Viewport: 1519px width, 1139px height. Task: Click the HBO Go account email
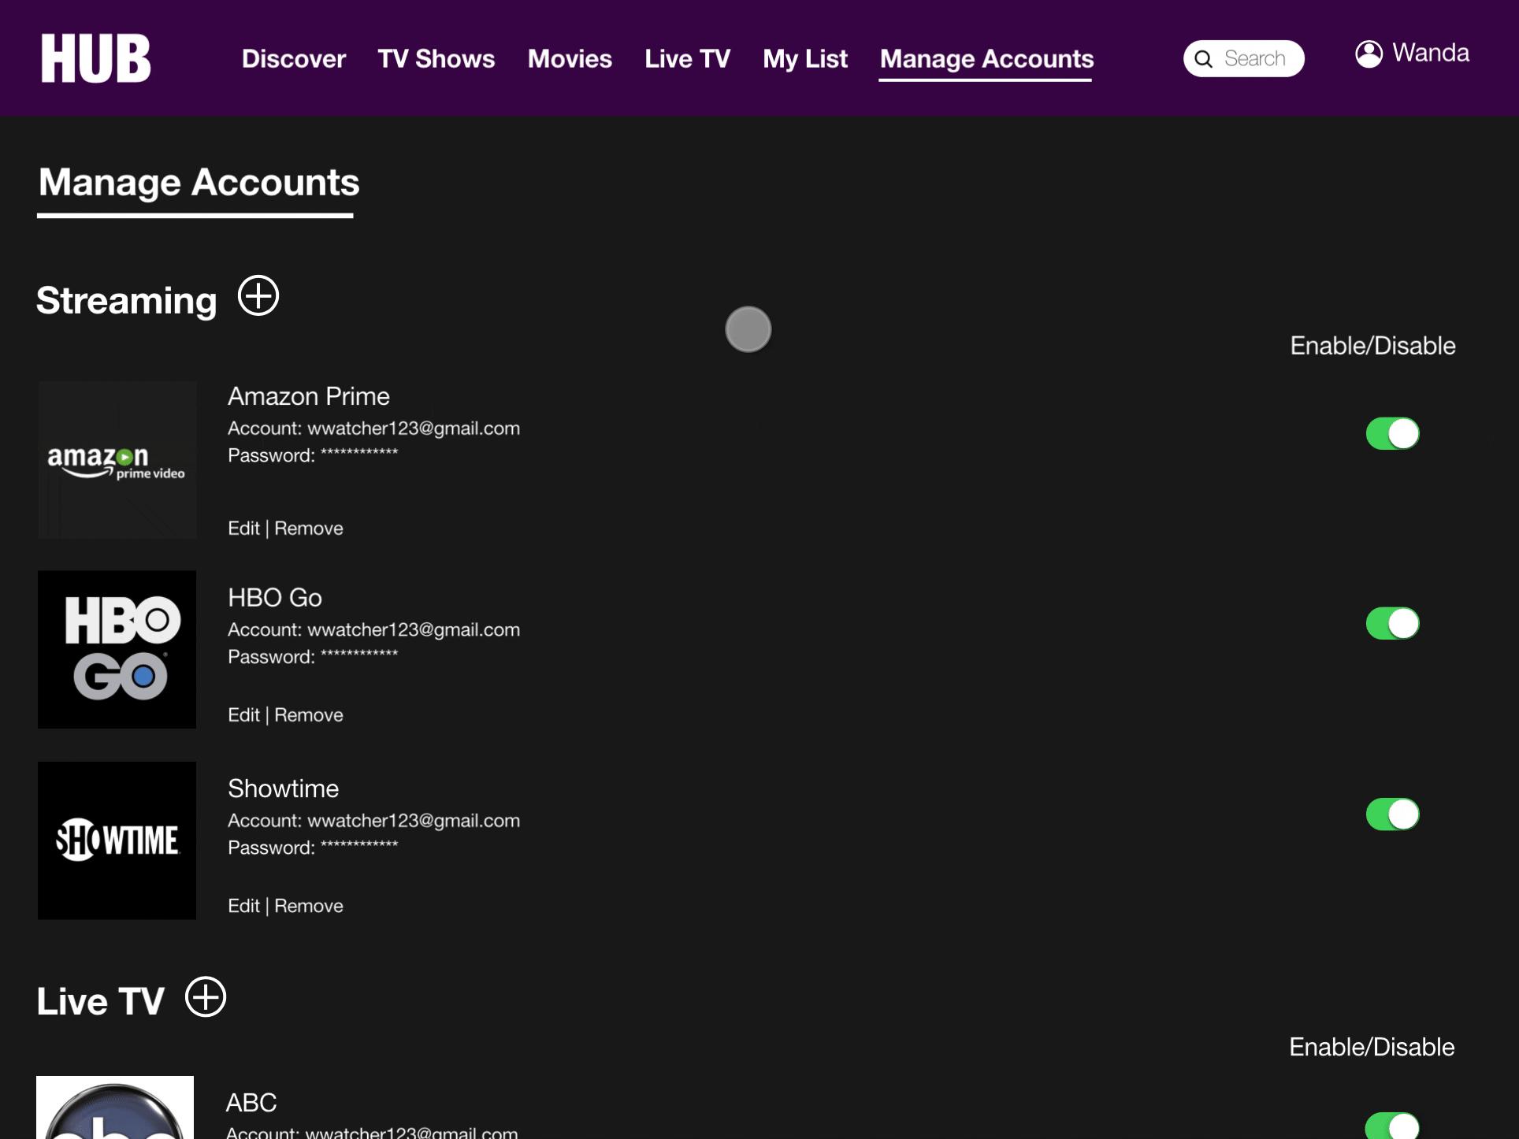click(414, 630)
